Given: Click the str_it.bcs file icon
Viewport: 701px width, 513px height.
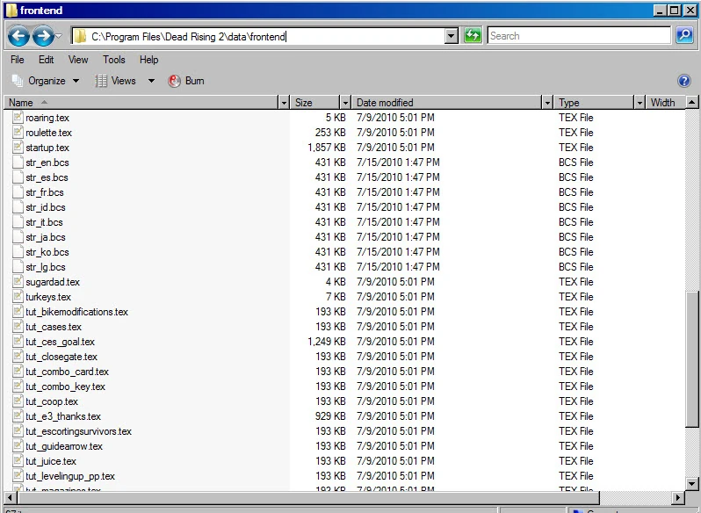Looking at the screenshot, I should click(18, 222).
